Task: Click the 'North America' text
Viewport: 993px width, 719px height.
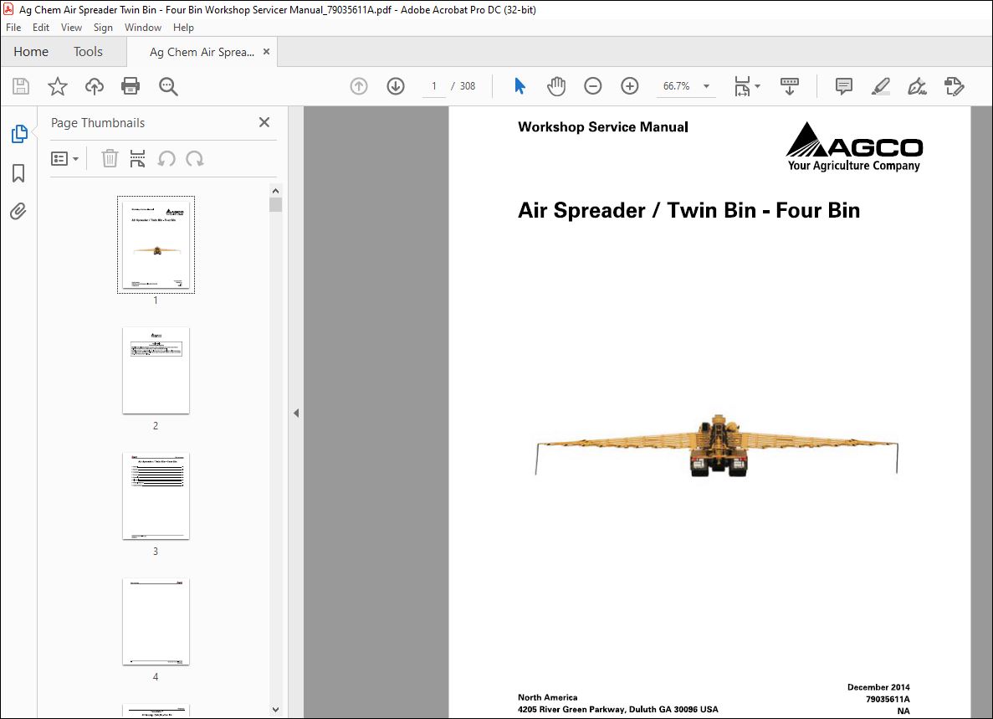Action: (x=548, y=697)
